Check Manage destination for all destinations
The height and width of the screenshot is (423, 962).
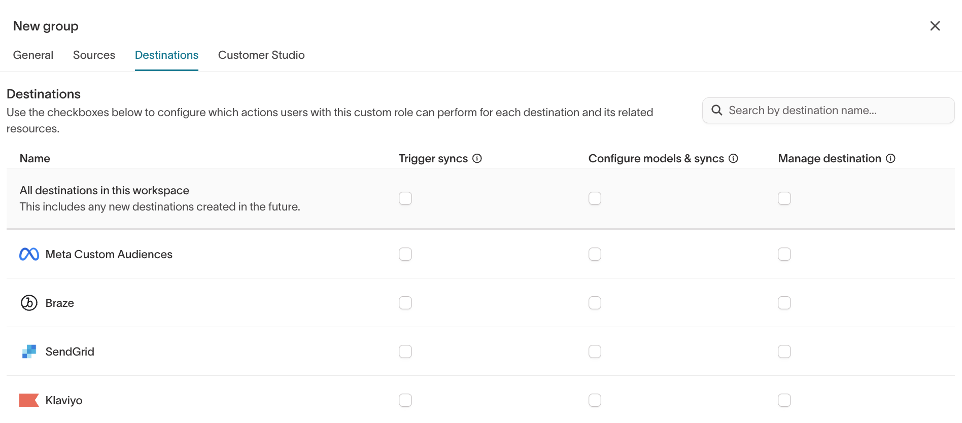[x=784, y=198]
